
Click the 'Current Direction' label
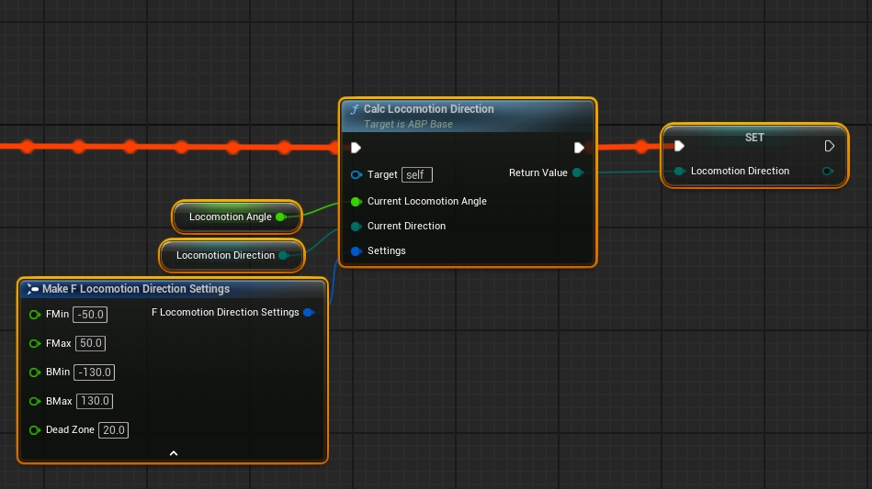[406, 227]
